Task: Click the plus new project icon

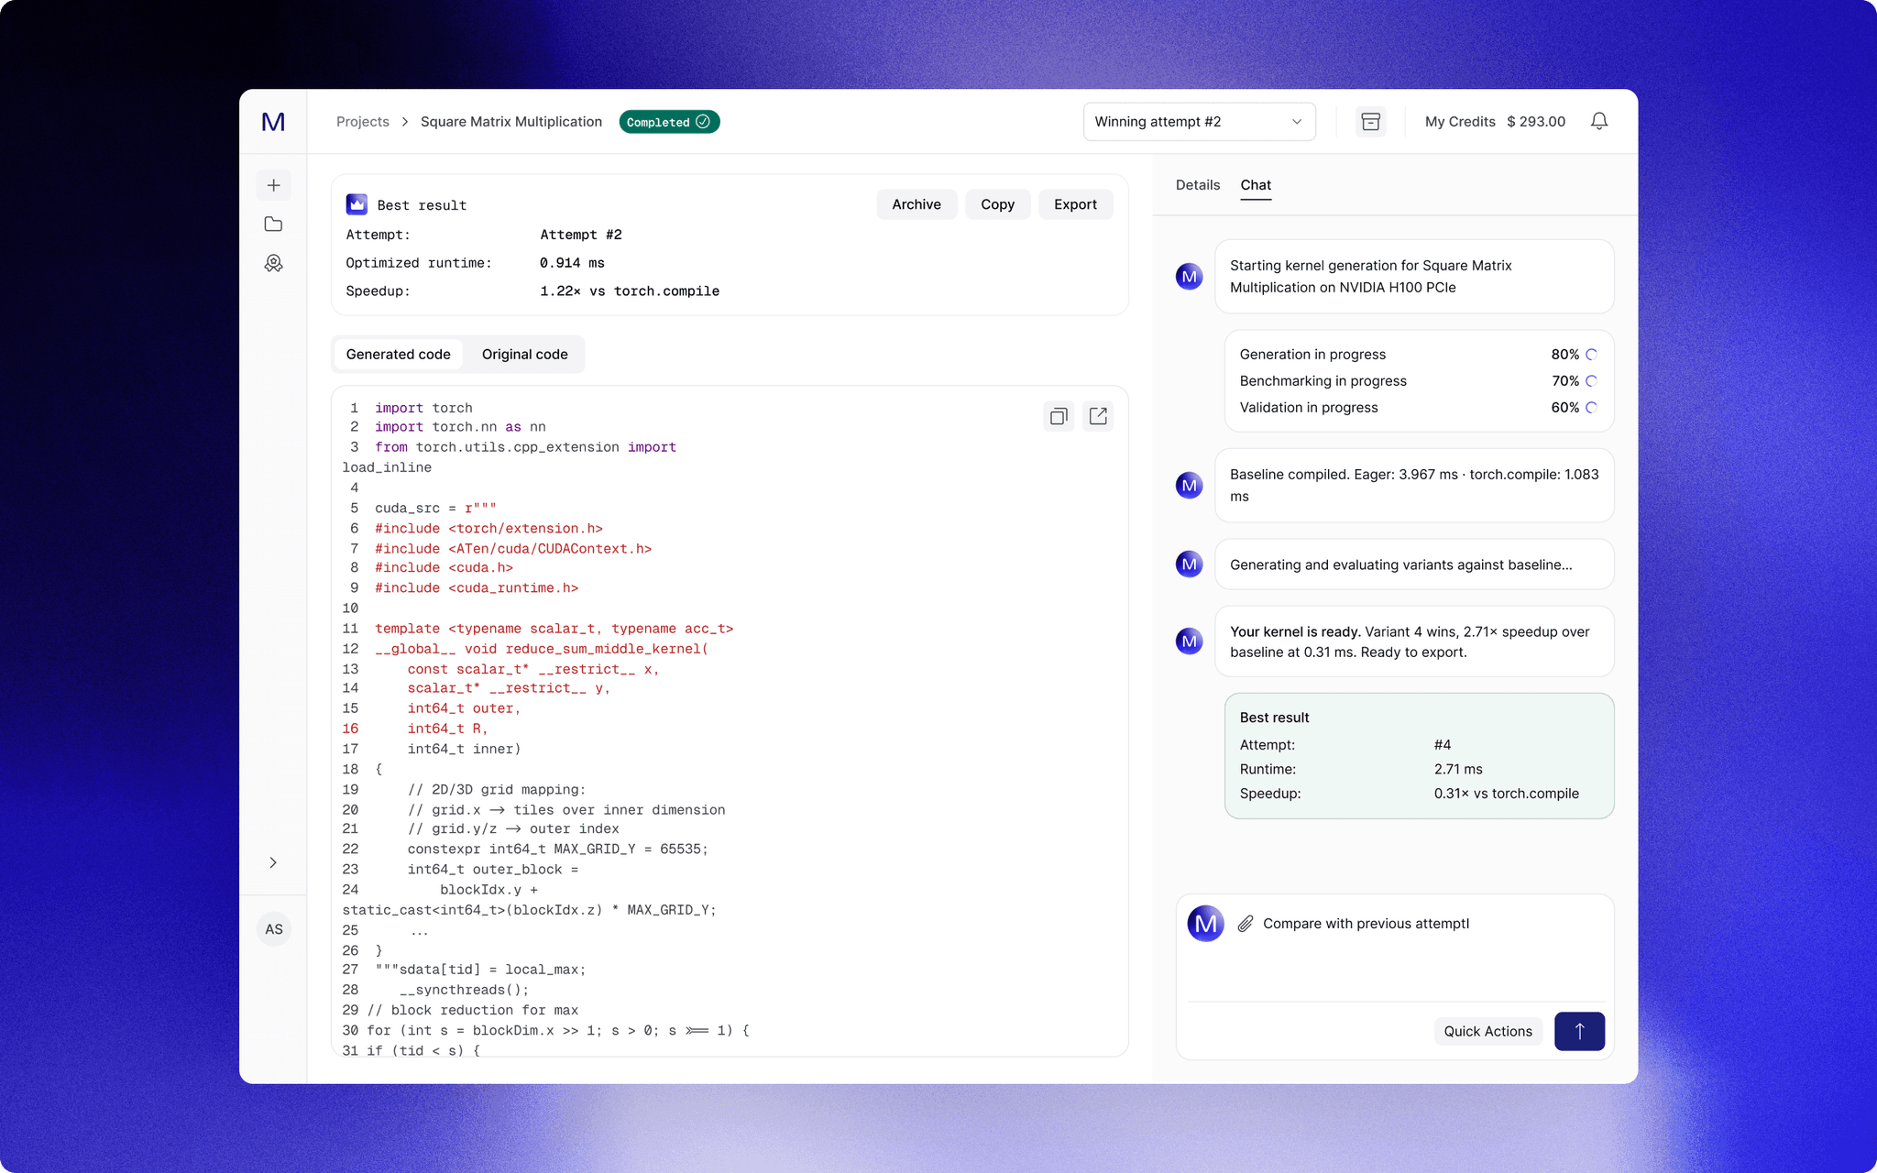Action: pos(273,185)
